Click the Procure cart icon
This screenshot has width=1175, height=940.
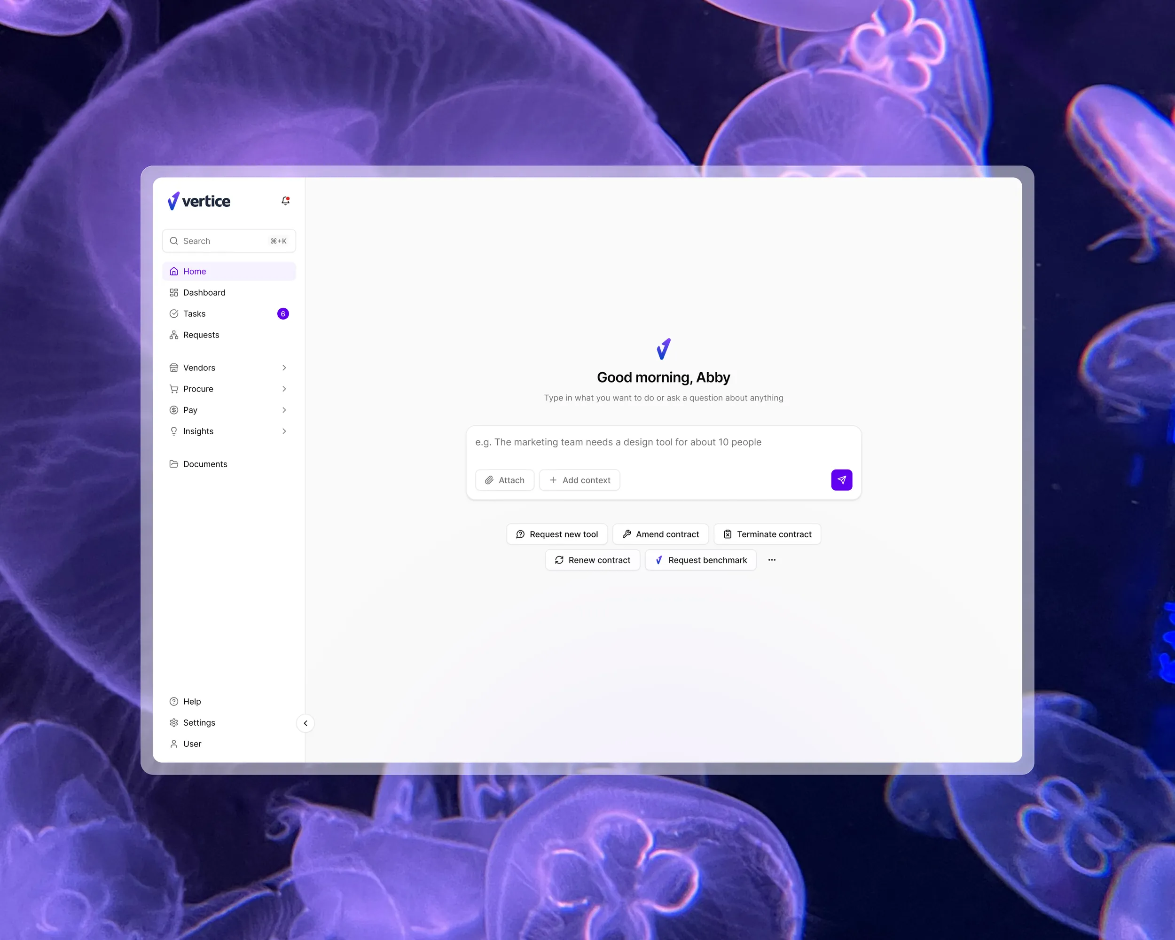pyautogui.click(x=174, y=389)
